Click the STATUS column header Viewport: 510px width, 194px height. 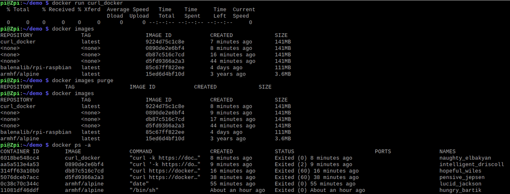(285, 151)
